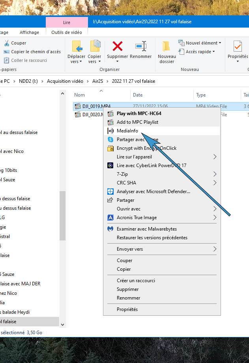Switch to the Affichage ribbon tab

coord(30,32)
